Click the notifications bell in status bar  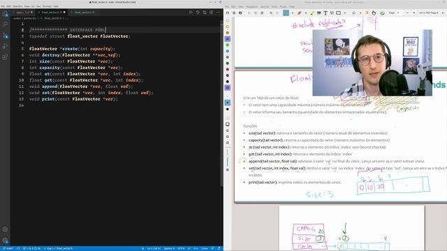[219, 248]
